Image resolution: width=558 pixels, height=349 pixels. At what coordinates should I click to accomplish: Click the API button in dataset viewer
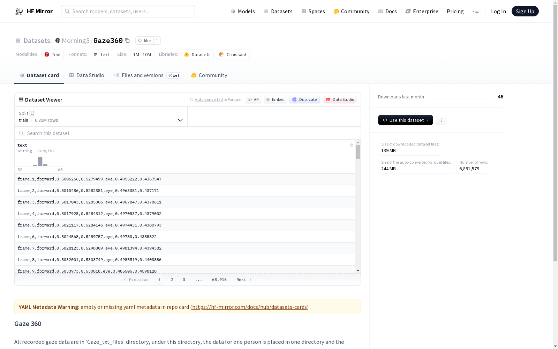(x=254, y=99)
